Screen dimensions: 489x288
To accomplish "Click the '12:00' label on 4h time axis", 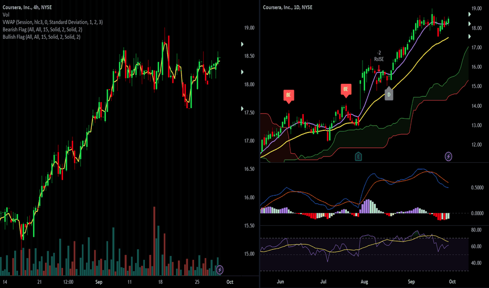I will coord(68,282).
